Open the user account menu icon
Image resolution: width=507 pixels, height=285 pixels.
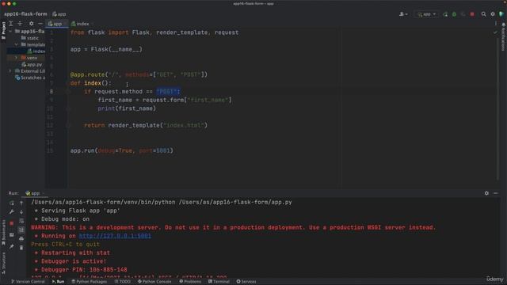tap(403, 14)
